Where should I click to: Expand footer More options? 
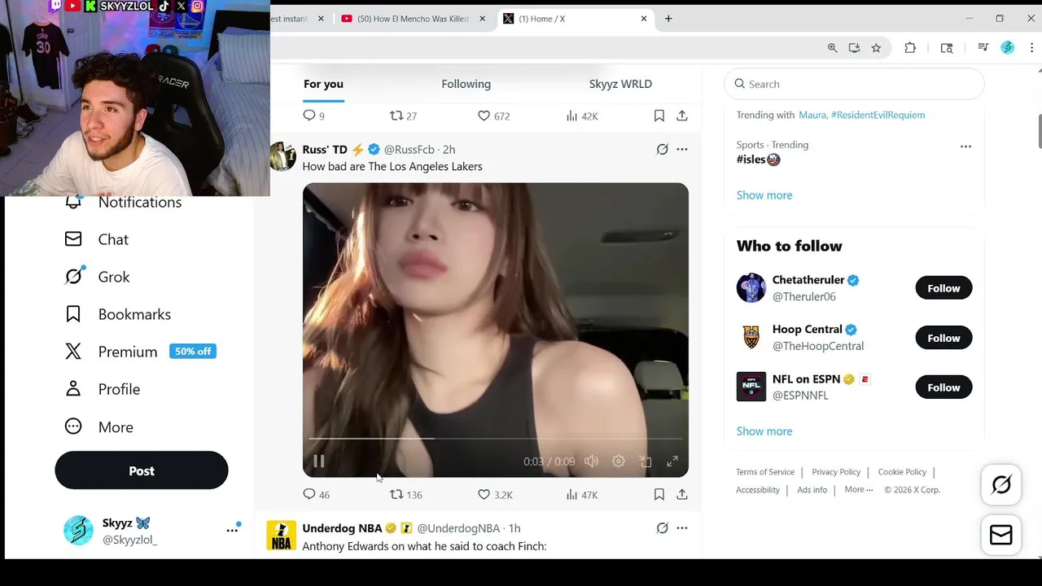(859, 490)
